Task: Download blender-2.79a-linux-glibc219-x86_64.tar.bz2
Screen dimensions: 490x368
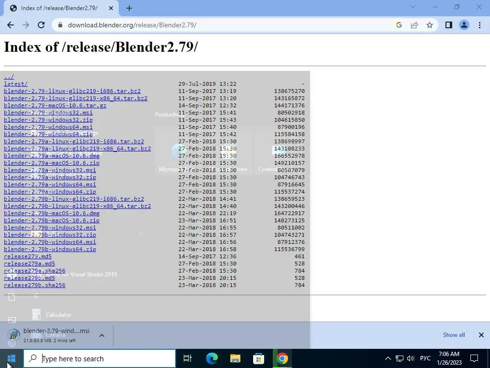Action: 77,149
